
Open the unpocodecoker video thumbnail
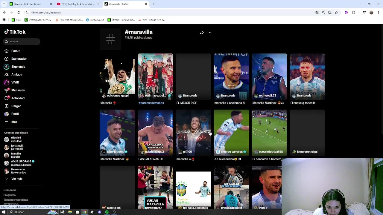231,187
